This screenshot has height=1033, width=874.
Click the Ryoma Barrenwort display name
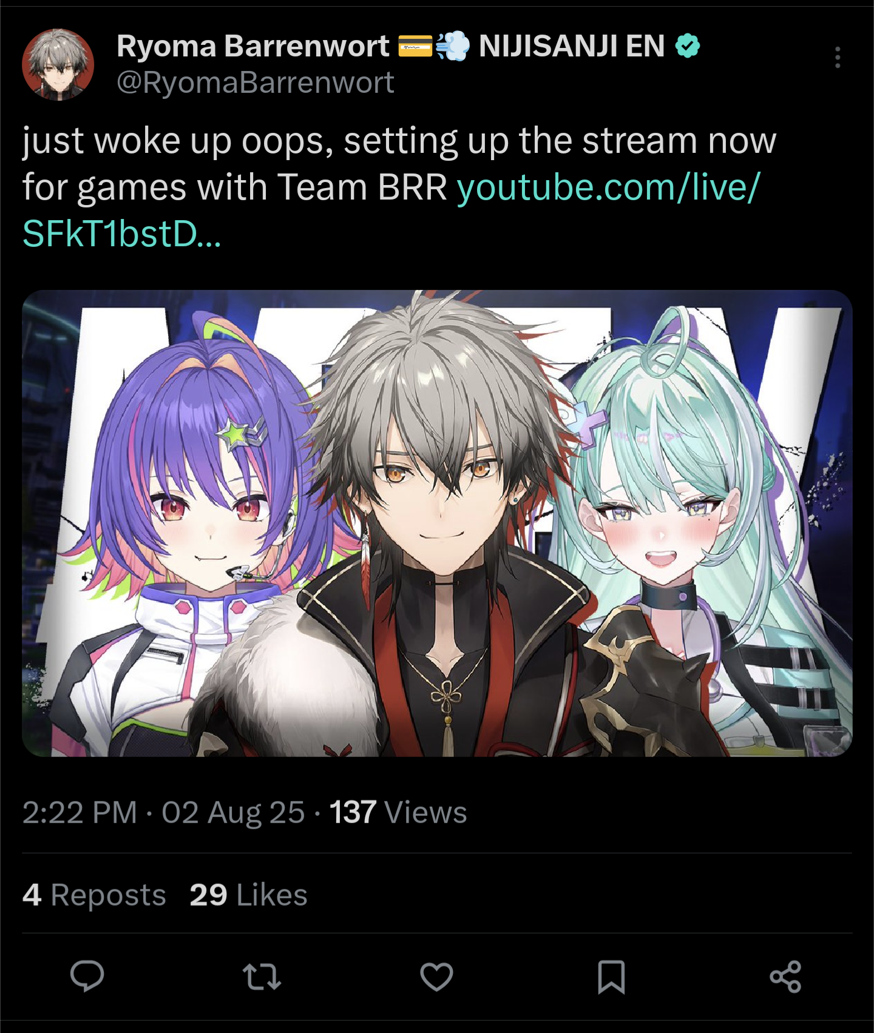tap(252, 46)
